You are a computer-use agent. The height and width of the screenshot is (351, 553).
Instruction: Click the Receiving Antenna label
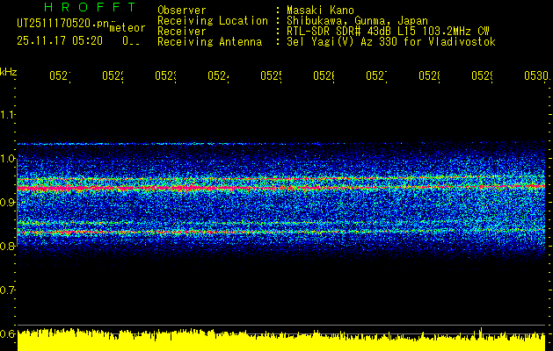pyautogui.click(x=209, y=42)
